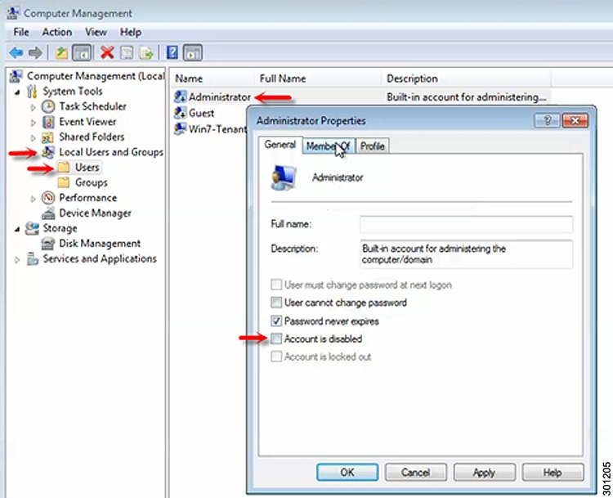Click the Back arrow toolbar icon
613x498 pixels.
[x=16, y=52]
